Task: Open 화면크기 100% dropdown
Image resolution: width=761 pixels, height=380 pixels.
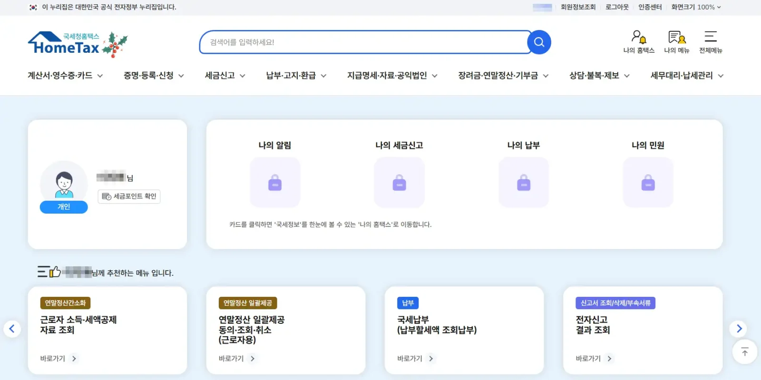Action: [696, 7]
